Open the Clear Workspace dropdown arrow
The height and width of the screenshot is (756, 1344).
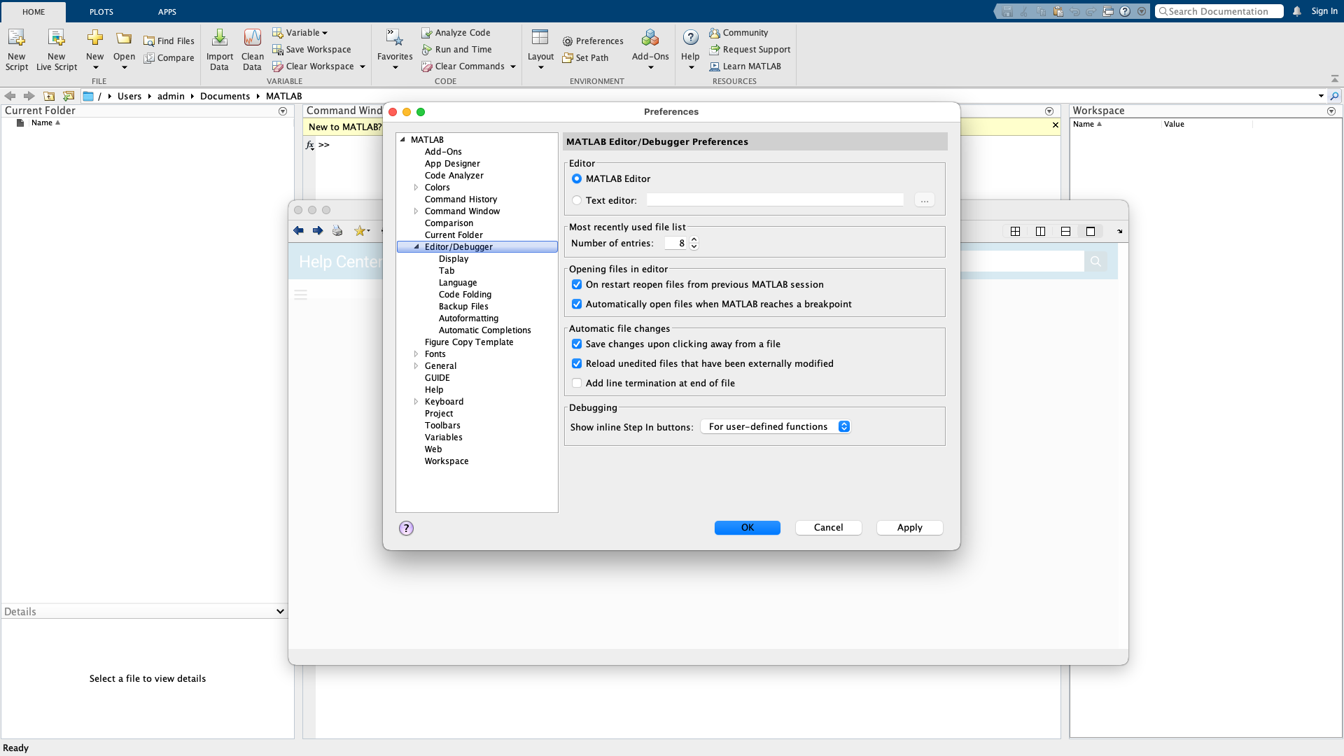click(363, 66)
